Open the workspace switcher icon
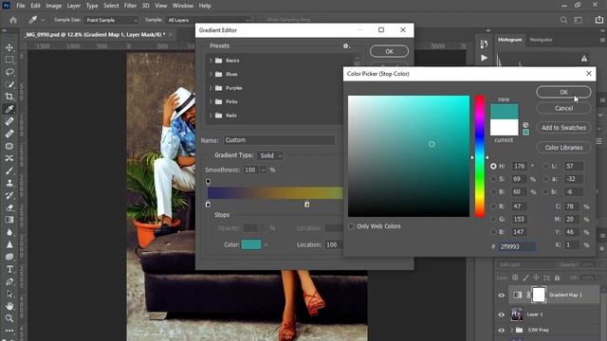This screenshot has width=607, height=341. 579,20
